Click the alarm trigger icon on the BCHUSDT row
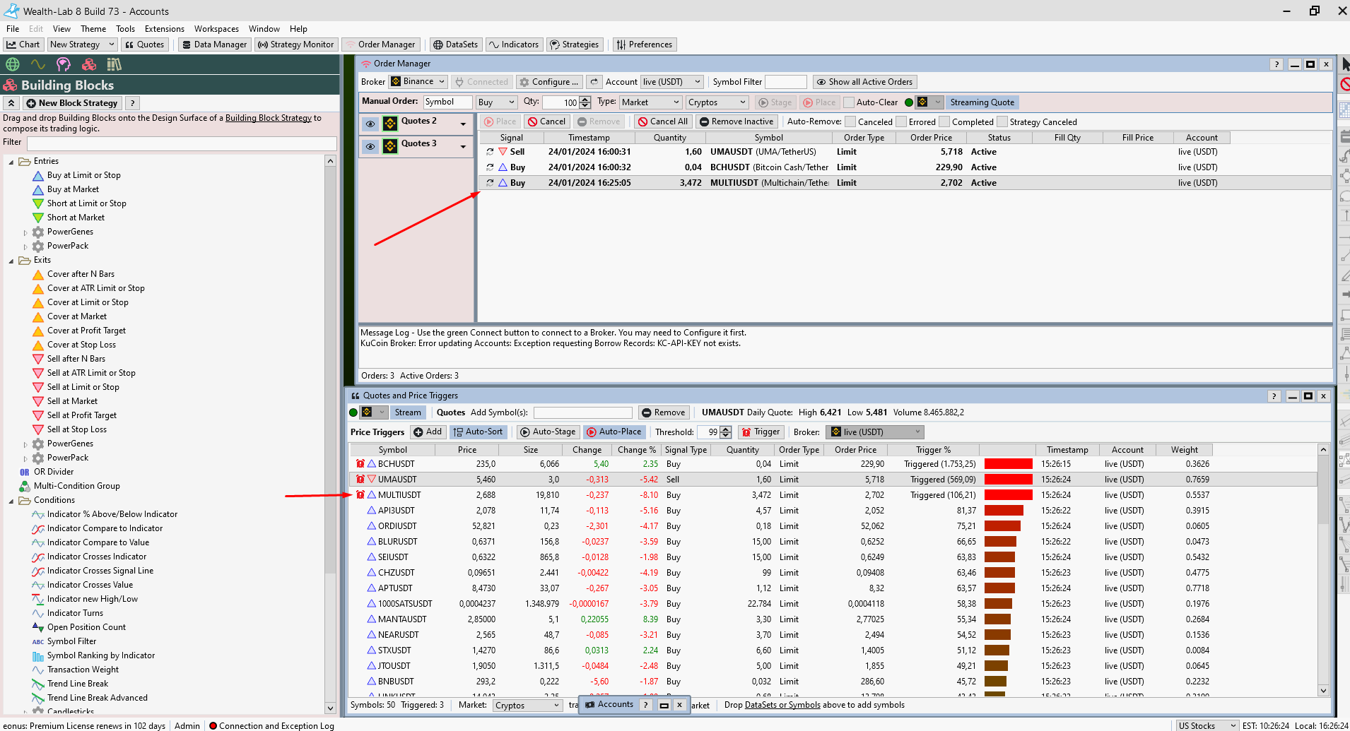This screenshot has height=731, width=1350. click(360, 464)
